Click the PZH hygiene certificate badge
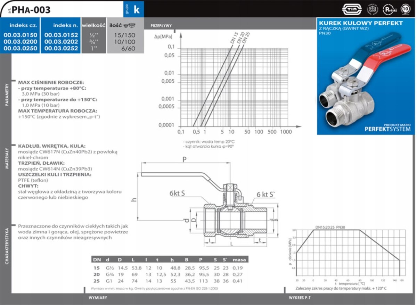Viewport: 417px width, 305px height. click(x=374, y=9)
